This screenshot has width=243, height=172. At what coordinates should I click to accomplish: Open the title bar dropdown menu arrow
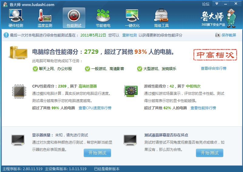pos(217,4)
